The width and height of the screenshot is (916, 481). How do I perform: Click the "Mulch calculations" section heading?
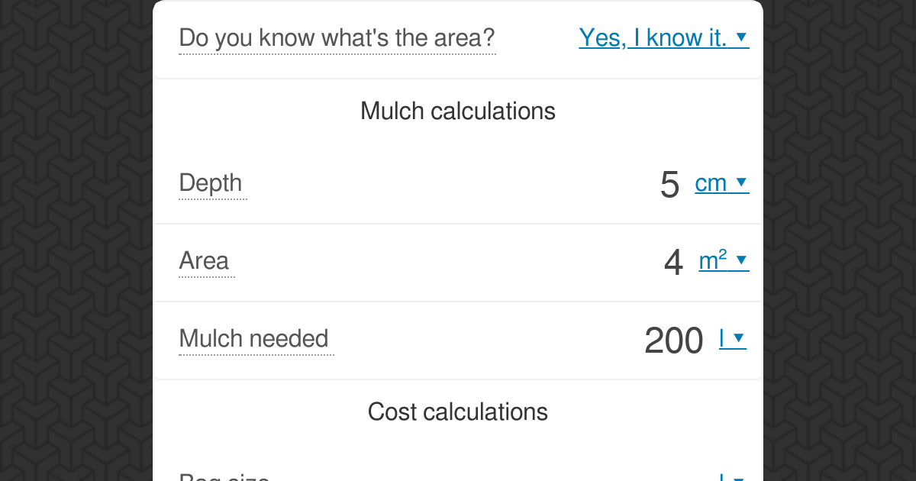point(458,111)
